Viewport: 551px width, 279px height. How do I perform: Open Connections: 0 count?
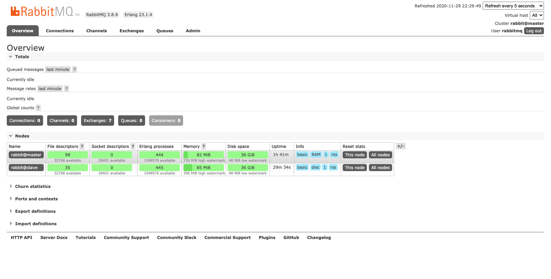tap(25, 121)
